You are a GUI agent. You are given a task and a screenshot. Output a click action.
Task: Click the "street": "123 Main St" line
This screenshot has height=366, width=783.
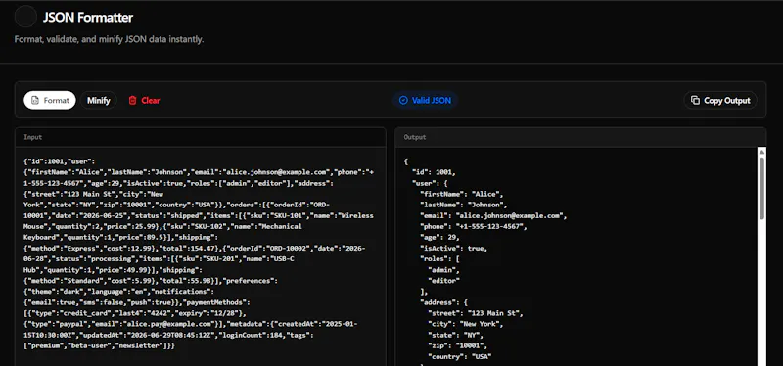(x=476, y=313)
